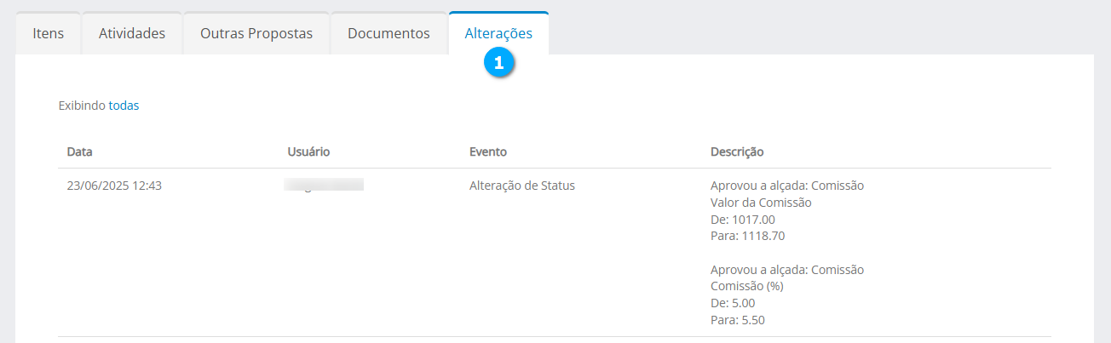The image size is (1111, 343).
Task: Click the blurred user name cell
Action: (325, 185)
